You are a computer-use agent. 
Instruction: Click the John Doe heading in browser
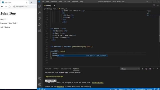[x=8, y=13]
